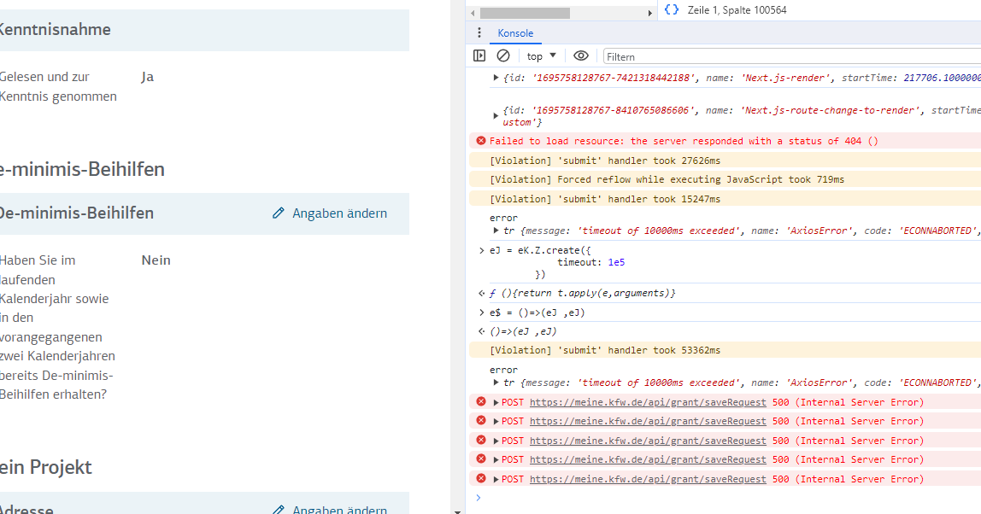Expand the first AxiosError timeout object
Viewport: 981px width, 514px height.
496,231
